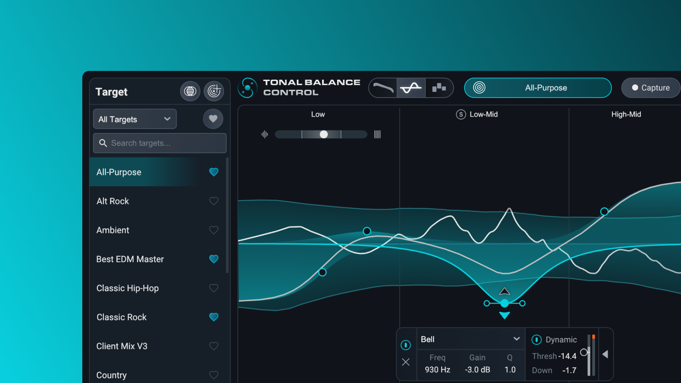Viewport: 681px width, 383px height.
Task: Click the Q value 1.0
Action: [x=510, y=370]
